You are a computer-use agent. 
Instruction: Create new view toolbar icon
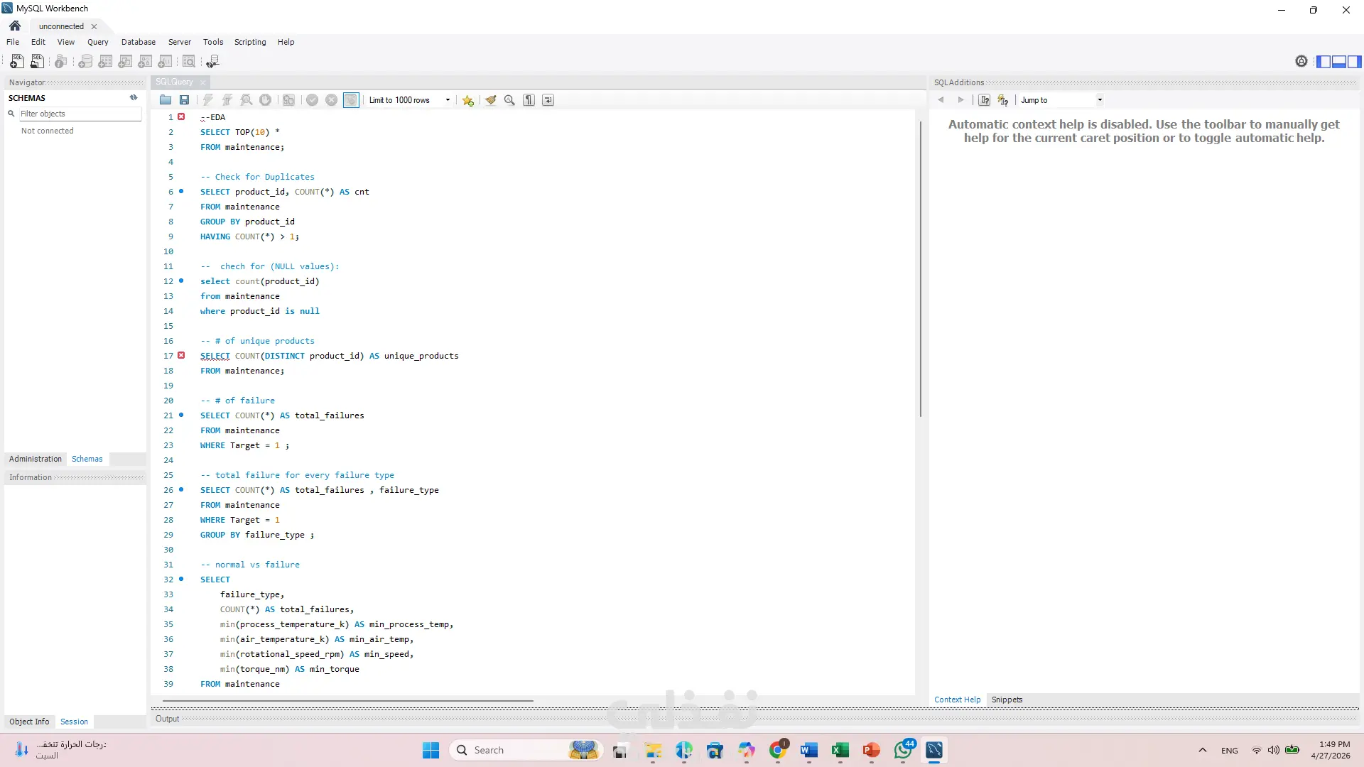point(125,62)
